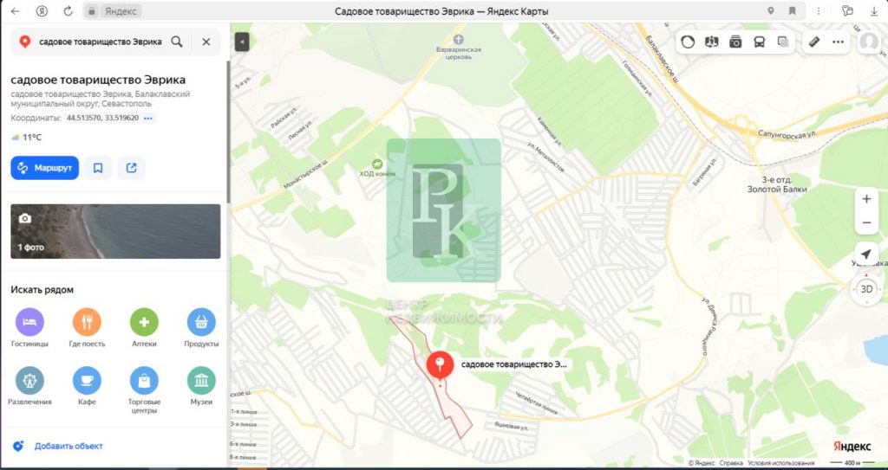
Task: Open Условия использования link
Action: [x=780, y=463]
